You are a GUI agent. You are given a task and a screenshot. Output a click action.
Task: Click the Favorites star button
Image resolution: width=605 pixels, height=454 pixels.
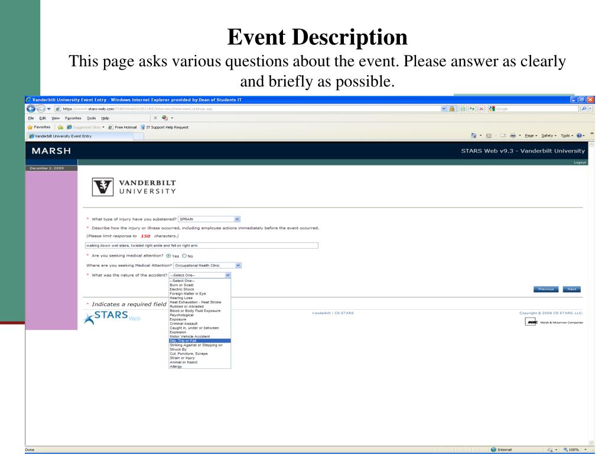click(x=38, y=127)
